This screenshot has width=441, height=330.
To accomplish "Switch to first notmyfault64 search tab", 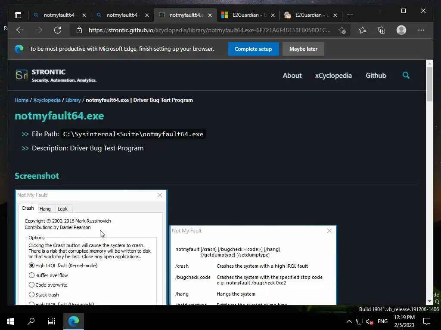I will (x=59, y=15).
